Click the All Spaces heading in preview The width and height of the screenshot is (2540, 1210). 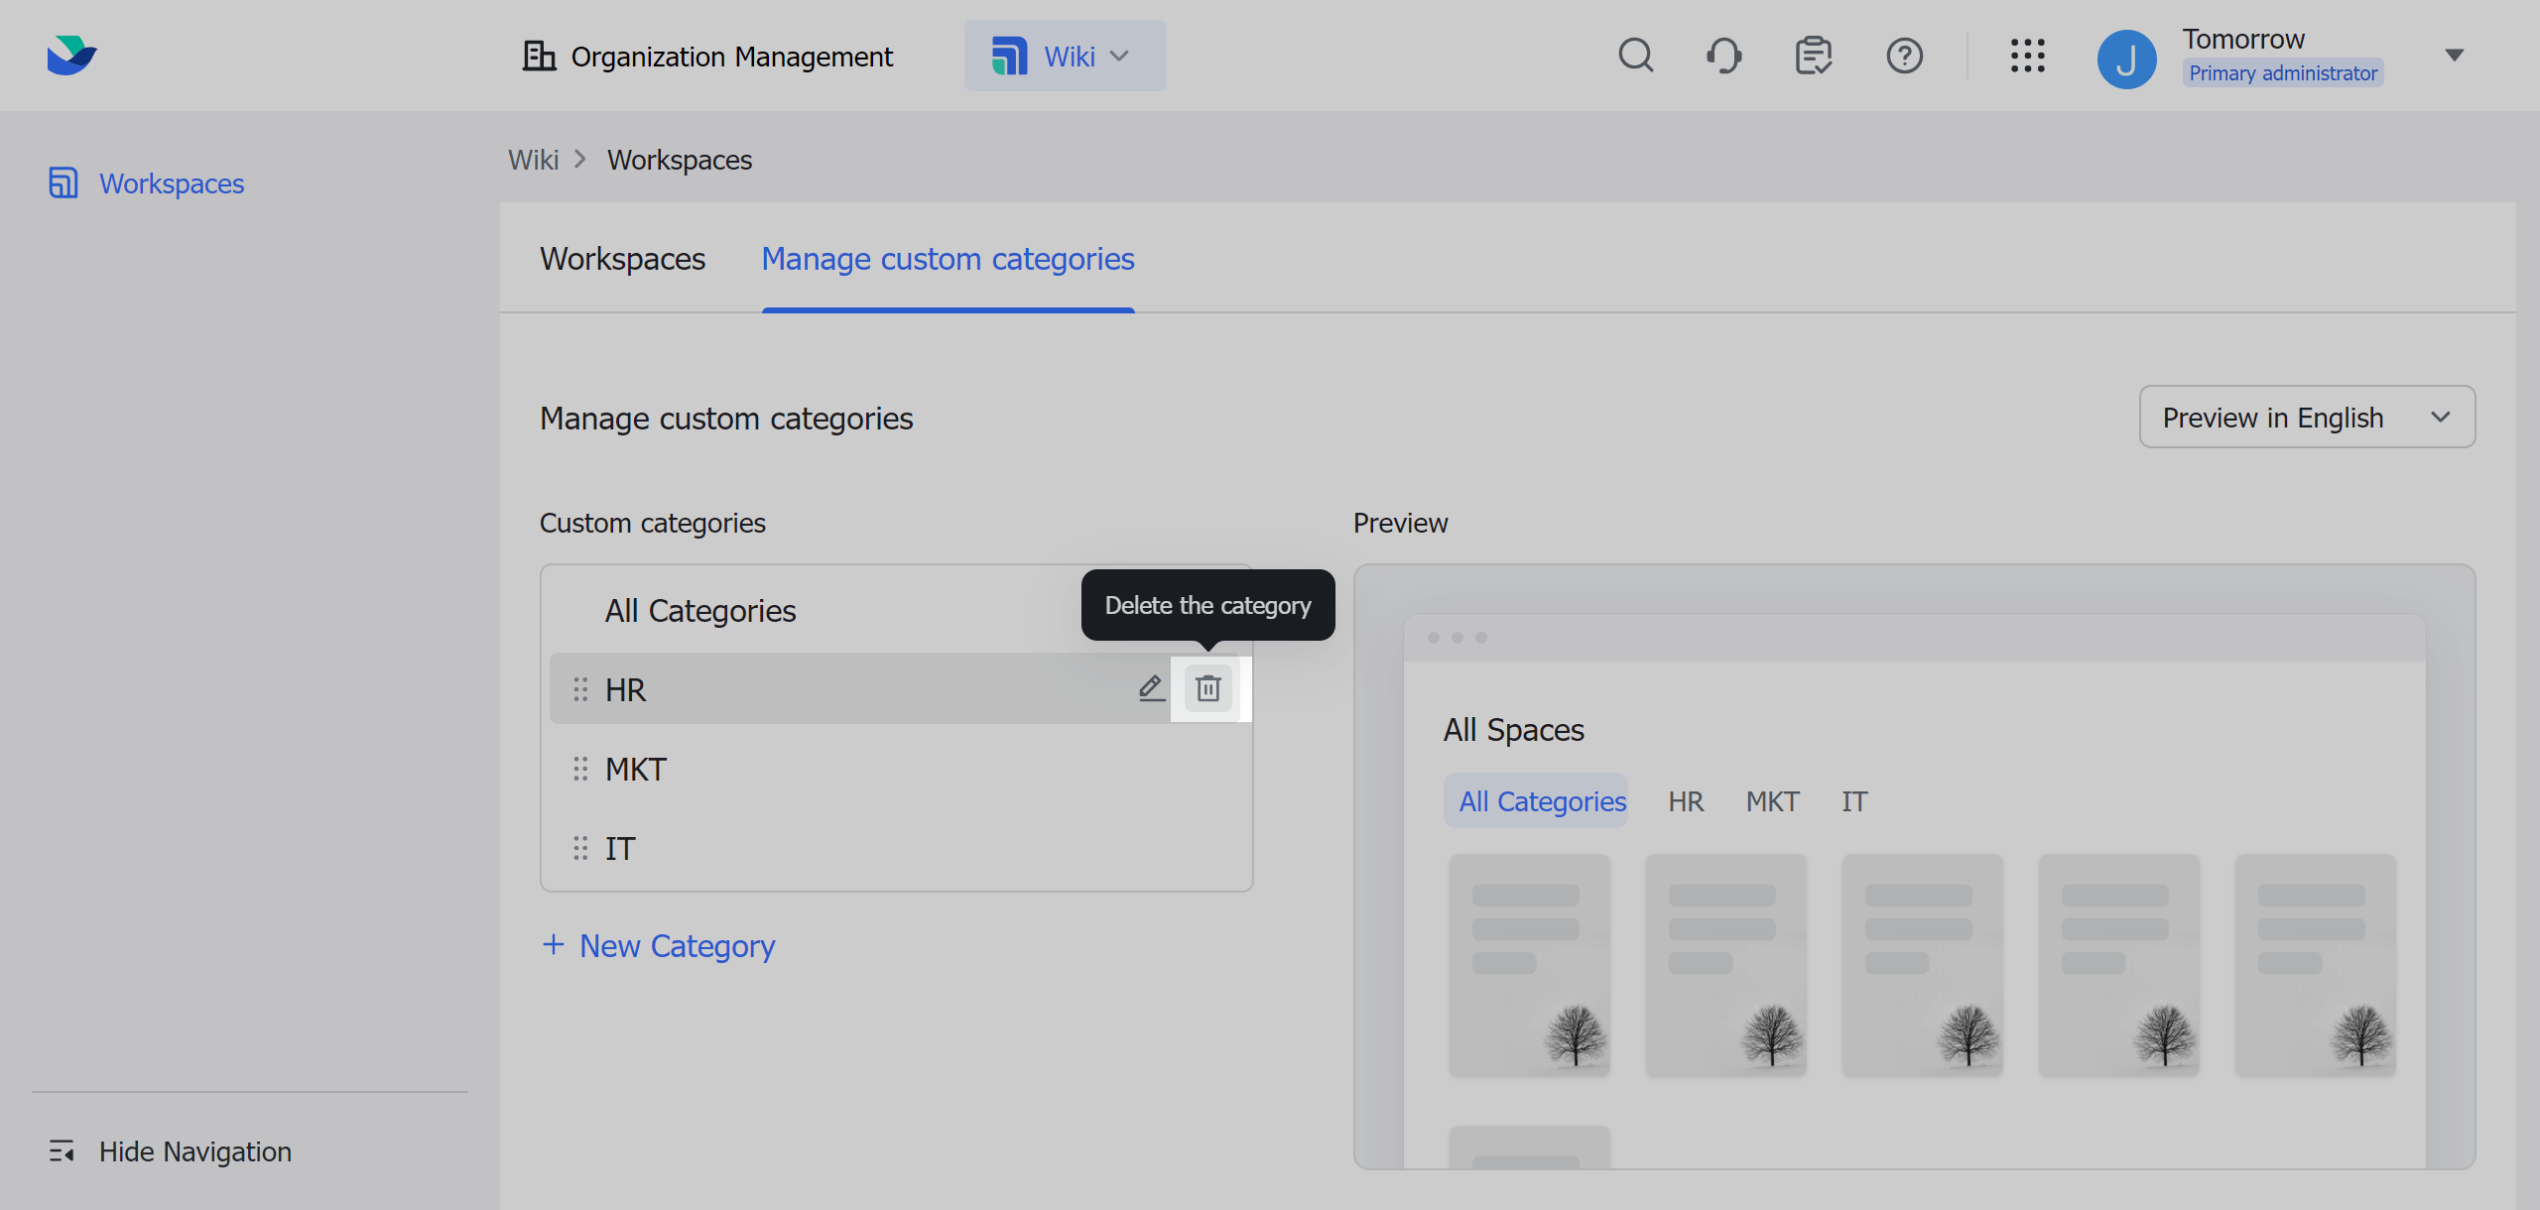click(1513, 730)
